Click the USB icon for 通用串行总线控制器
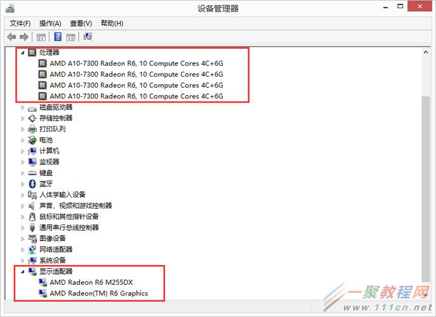The height and width of the screenshot is (317, 436). (32, 228)
